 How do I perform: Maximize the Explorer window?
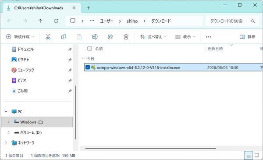pos(240,5)
